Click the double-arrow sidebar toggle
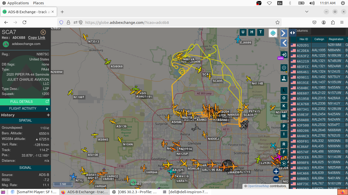 [x=293, y=33]
